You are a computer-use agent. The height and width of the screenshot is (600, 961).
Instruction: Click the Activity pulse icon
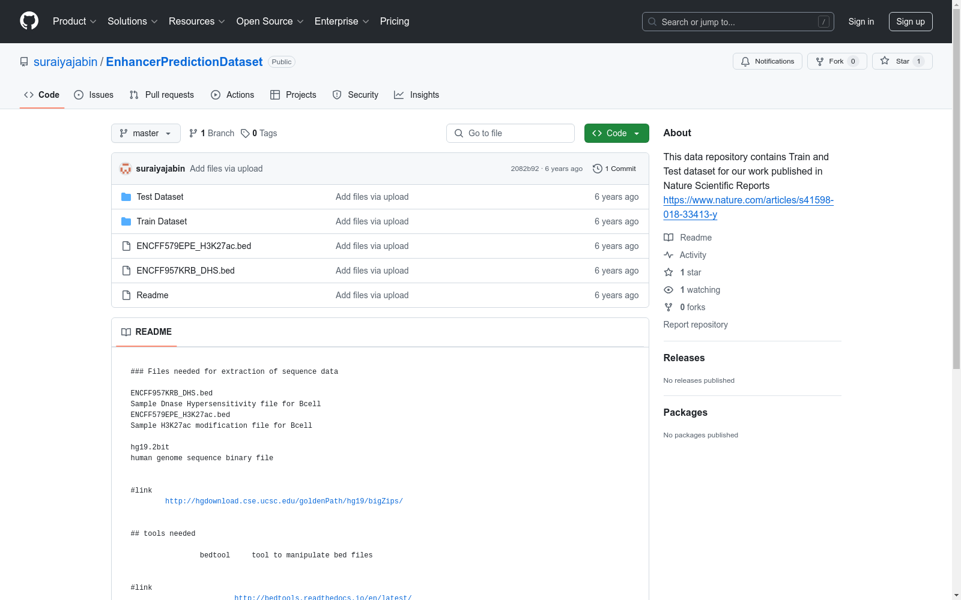[668, 255]
